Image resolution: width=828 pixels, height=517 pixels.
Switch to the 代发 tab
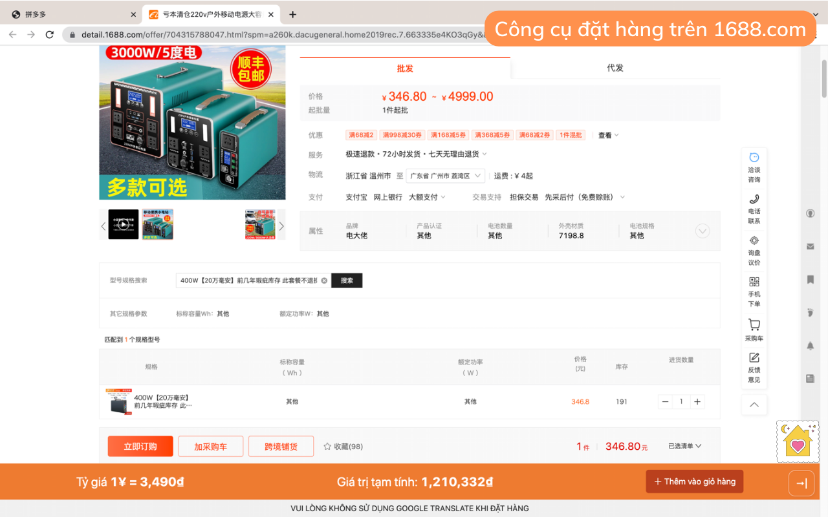(615, 67)
